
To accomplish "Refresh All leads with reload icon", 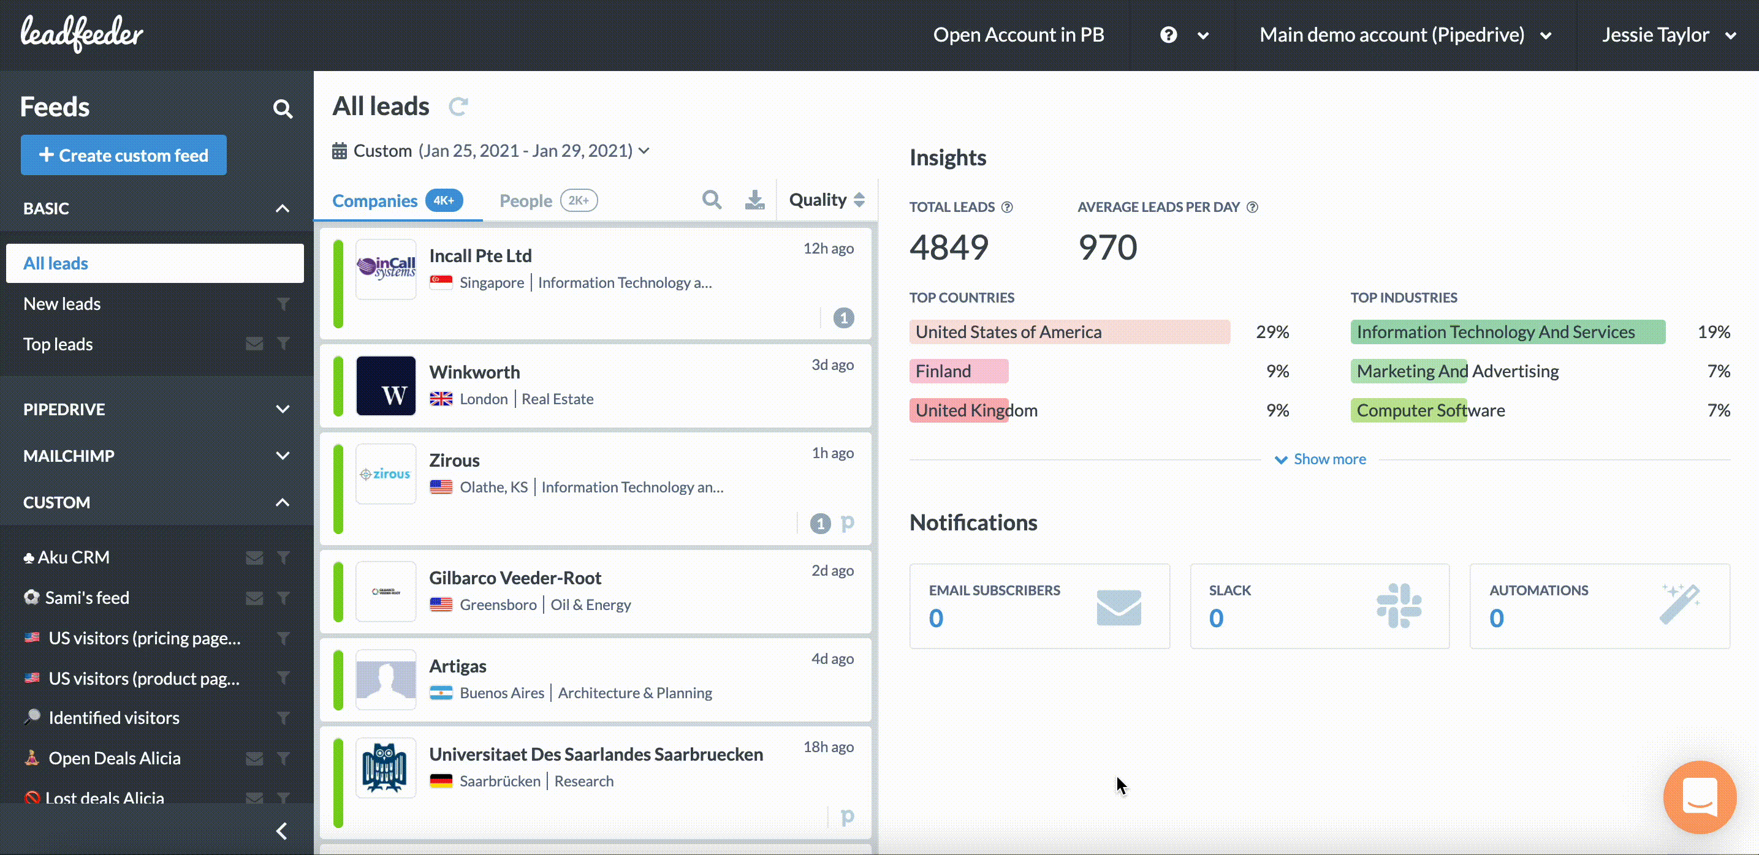I will point(457,107).
